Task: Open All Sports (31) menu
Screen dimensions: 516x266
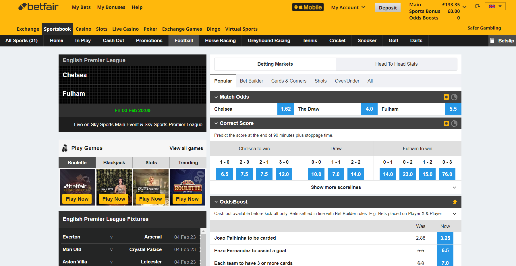Action: point(22,41)
